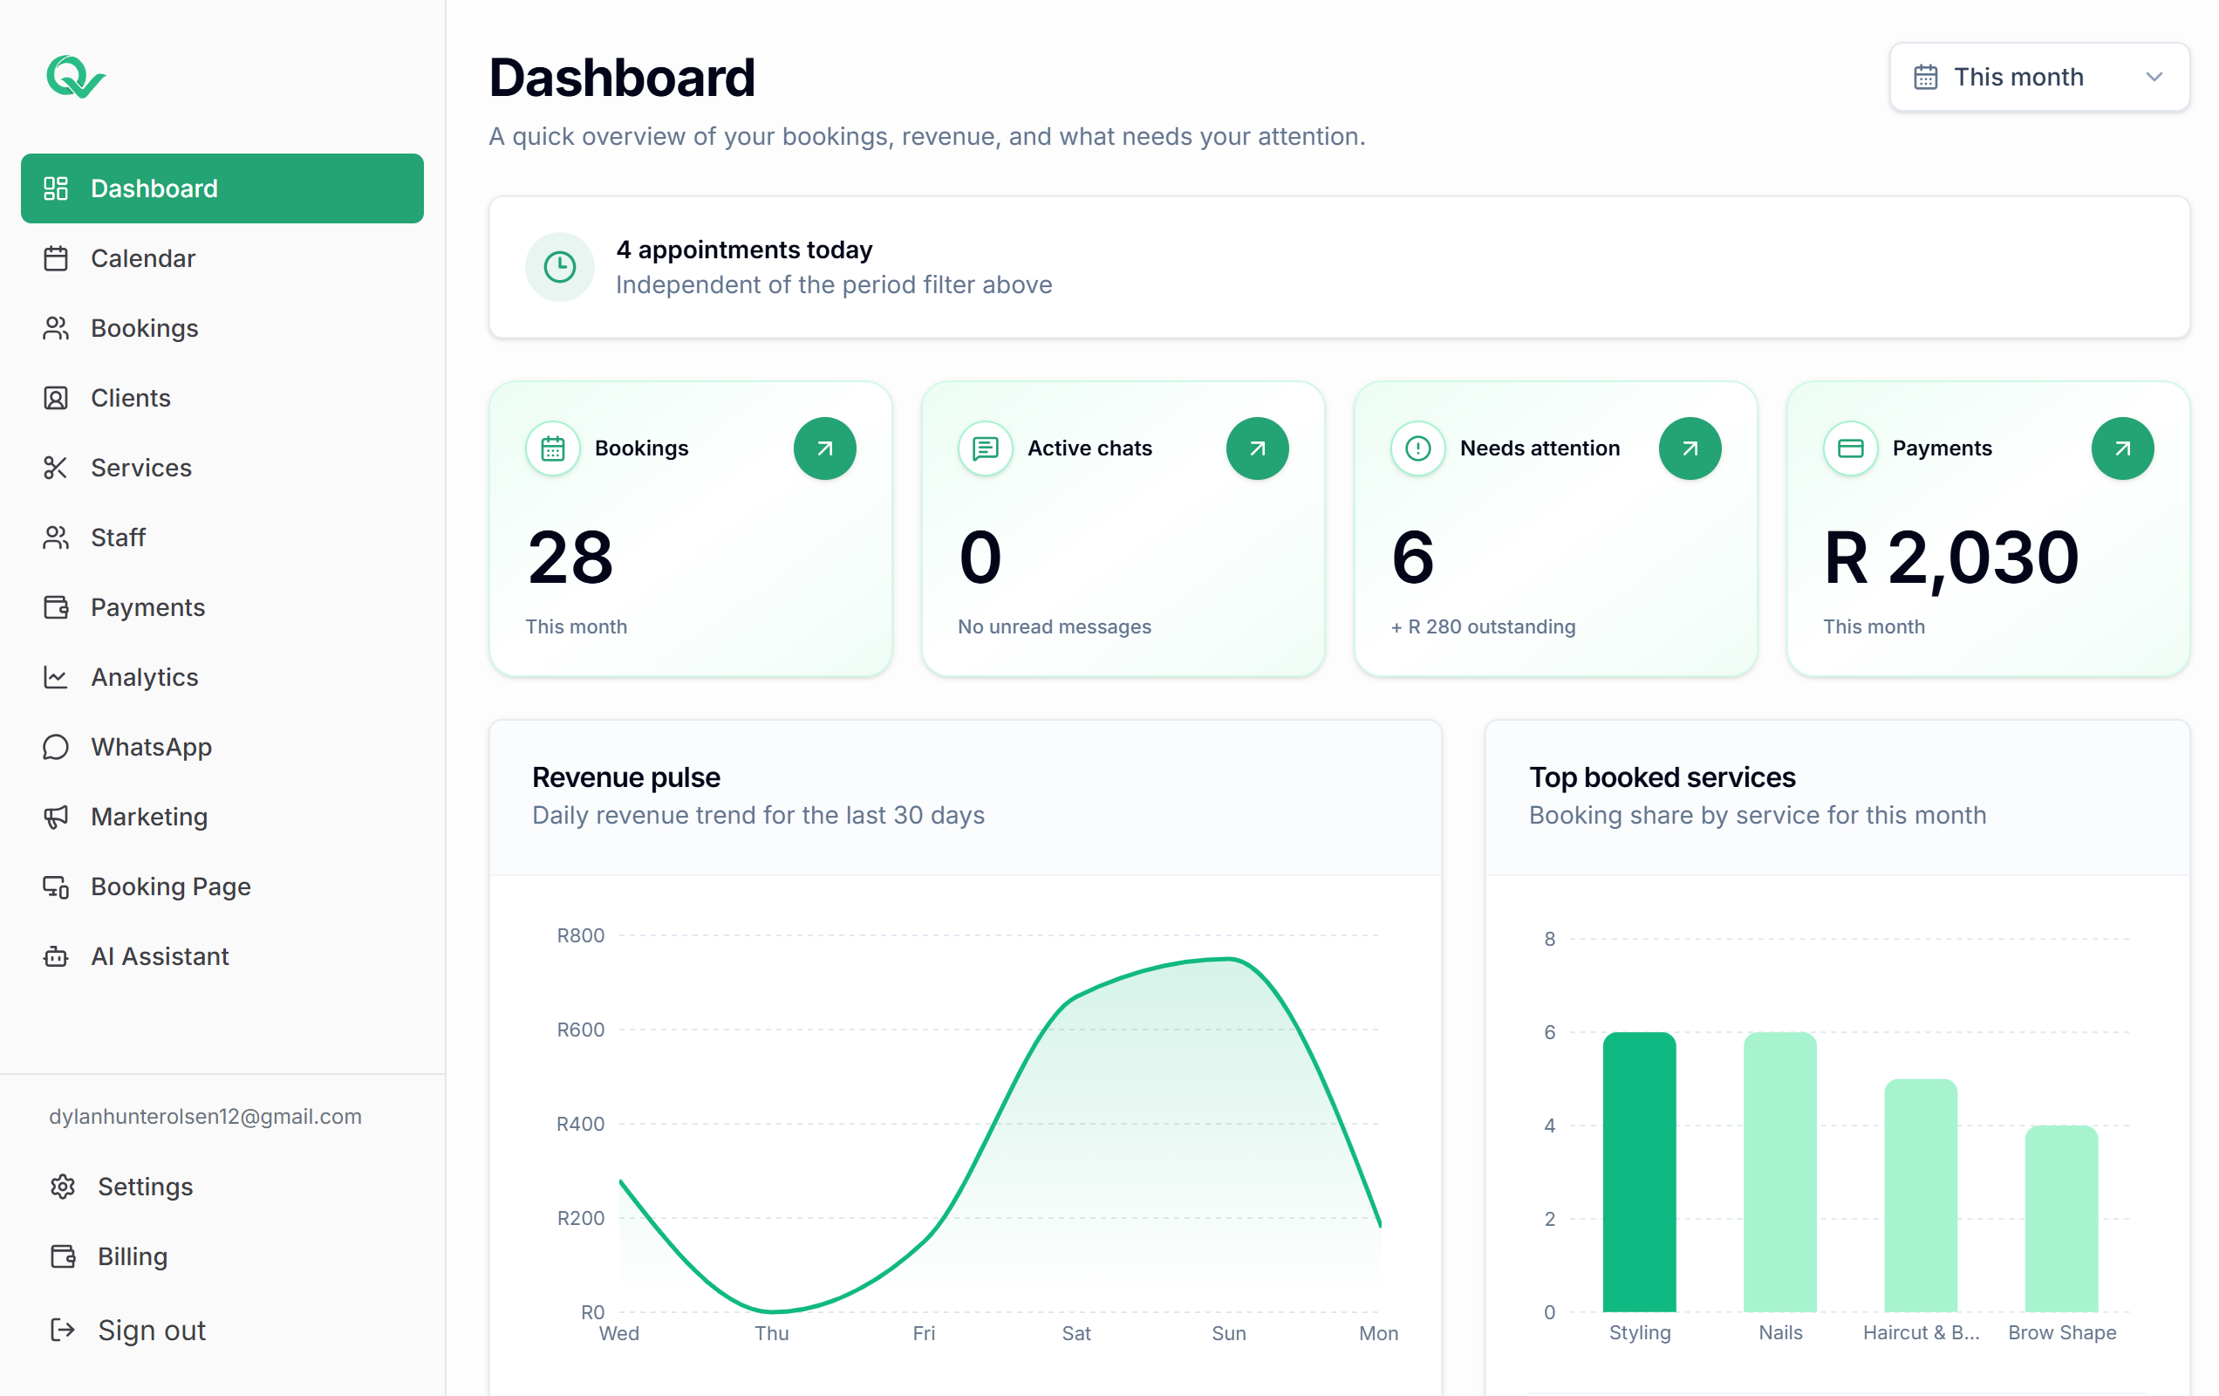Open Payments card arrow button
The width and height of the screenshot is (2219, 1396).
[2122, 449]
